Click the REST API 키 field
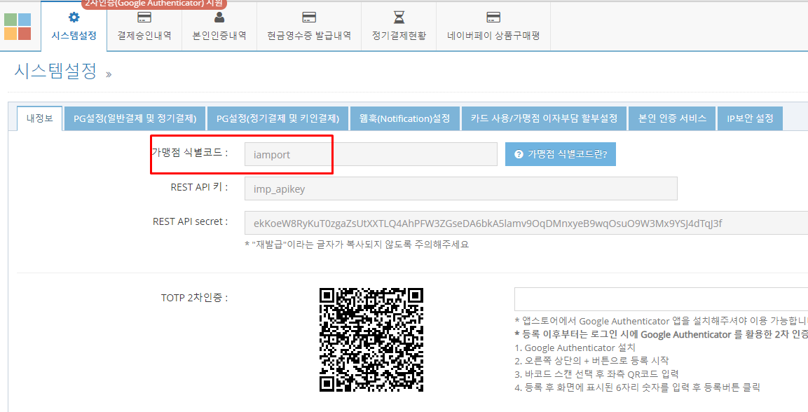The width and height of the screenshot is (808, 412). coord(460,188)
